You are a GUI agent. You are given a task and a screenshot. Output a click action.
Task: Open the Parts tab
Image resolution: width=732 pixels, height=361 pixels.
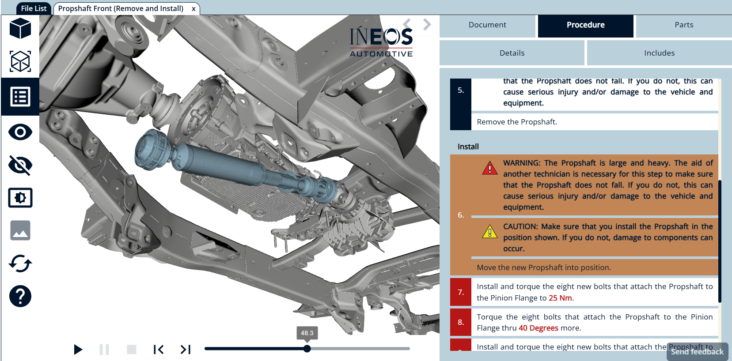pyautogui.click(x=683, y=25)
